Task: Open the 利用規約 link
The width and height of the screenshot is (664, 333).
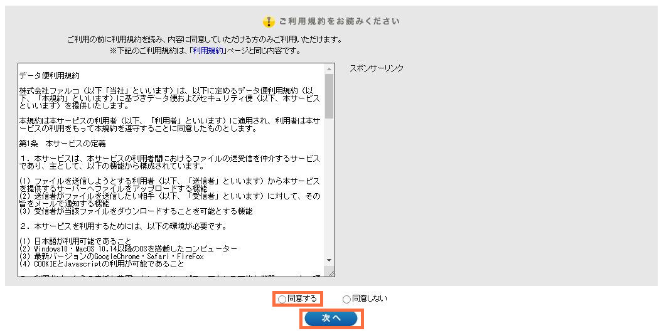Action: (x=208, y=51)
